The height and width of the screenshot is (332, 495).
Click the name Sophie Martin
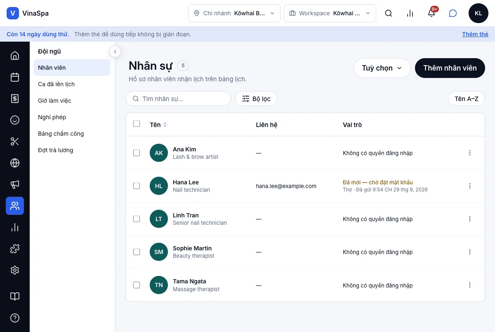coord(192,248)
